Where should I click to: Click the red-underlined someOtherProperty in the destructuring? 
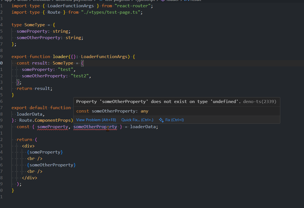[95, 127]
